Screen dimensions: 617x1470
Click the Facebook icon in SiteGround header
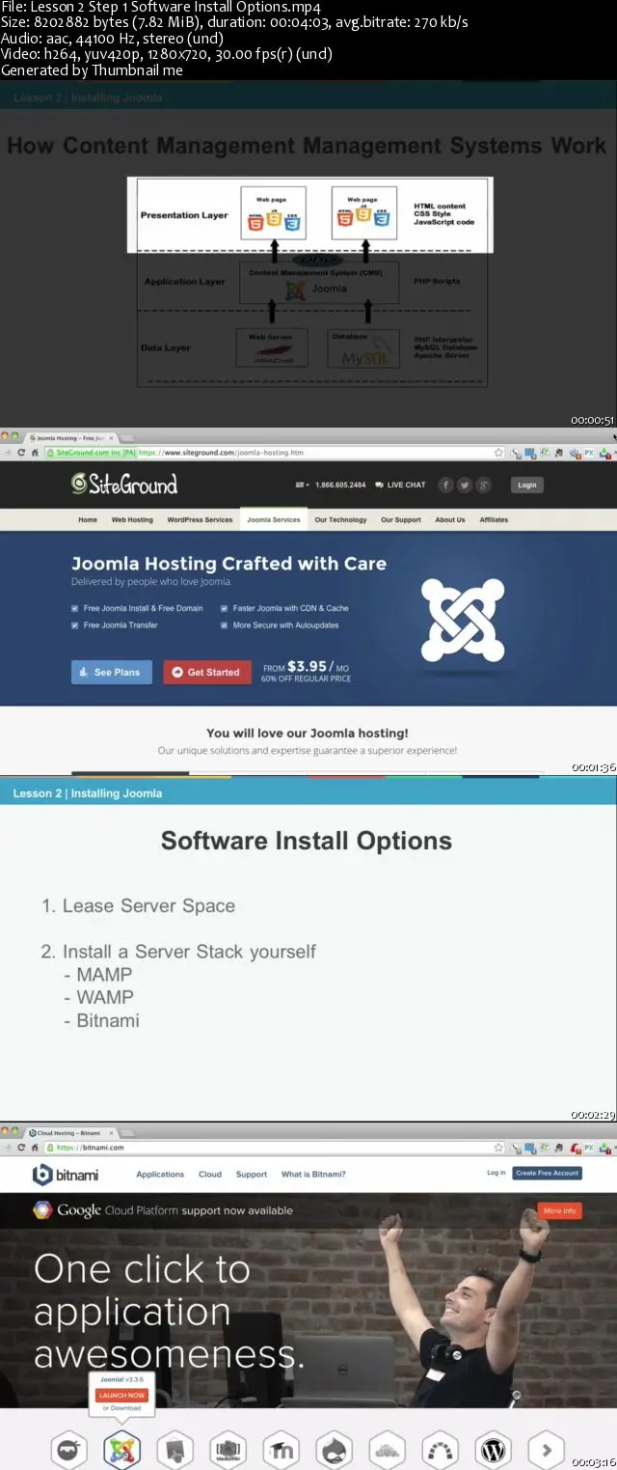pyautogui.click(x=446, y=485)
